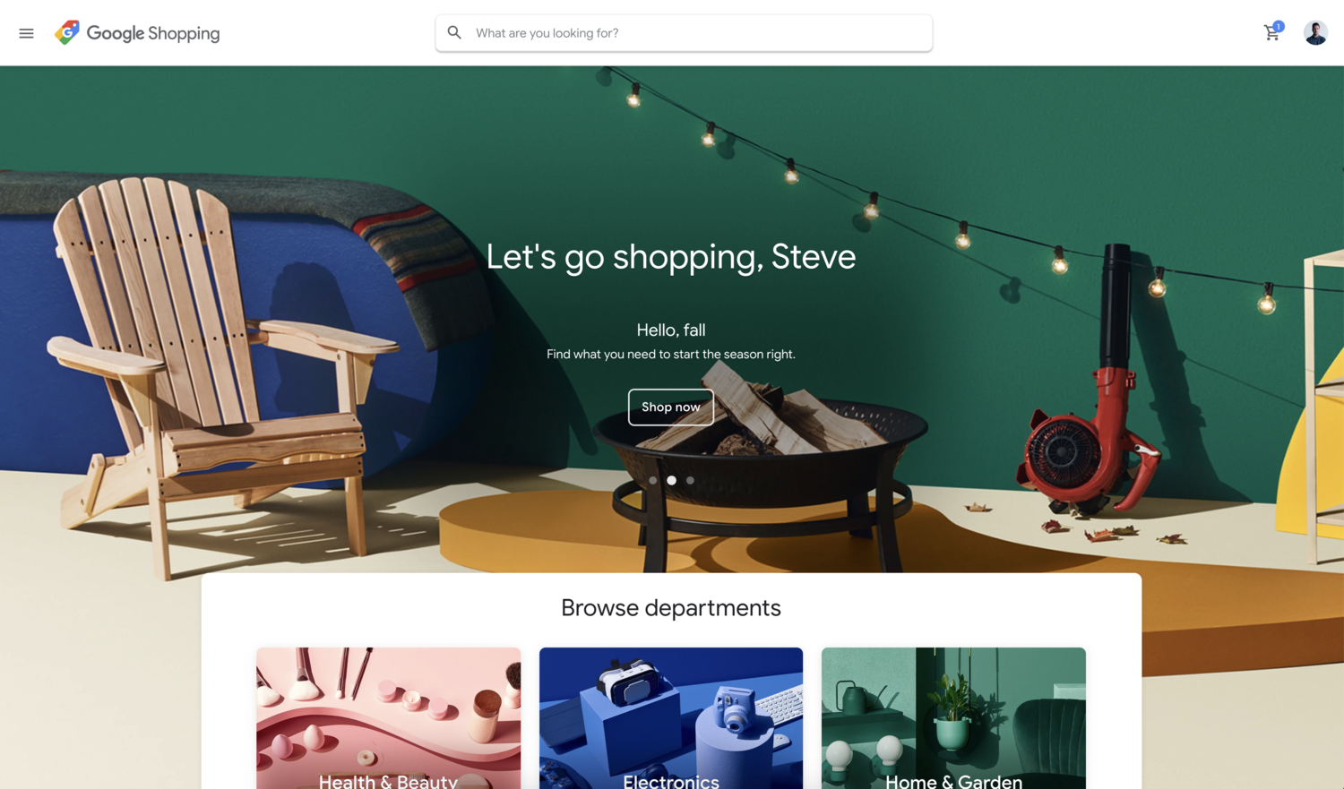Screen dimensions: 1344x789
Task: Click the Shop now button
Action: click(671, 407)
